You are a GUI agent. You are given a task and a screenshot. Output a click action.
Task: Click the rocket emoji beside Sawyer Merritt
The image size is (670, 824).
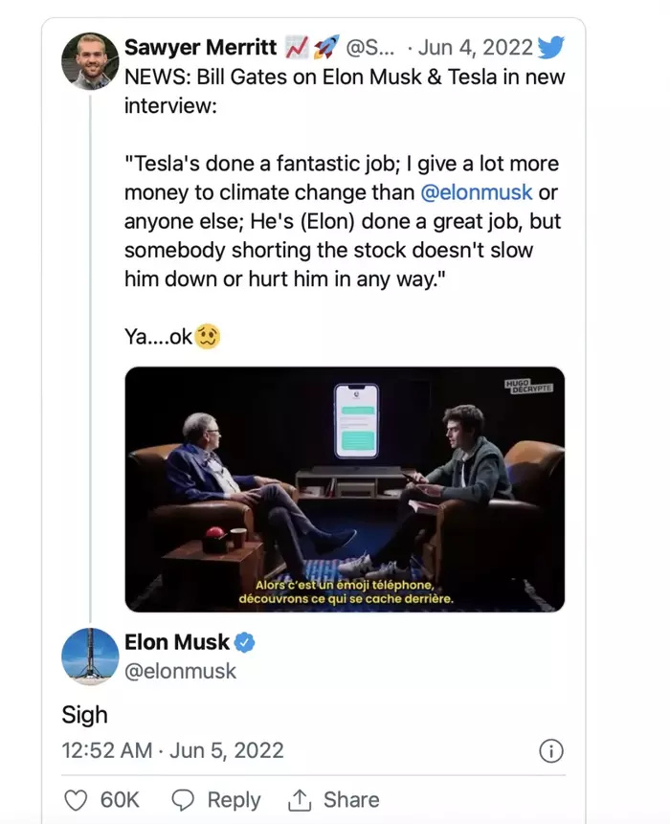tap(326, 47)
